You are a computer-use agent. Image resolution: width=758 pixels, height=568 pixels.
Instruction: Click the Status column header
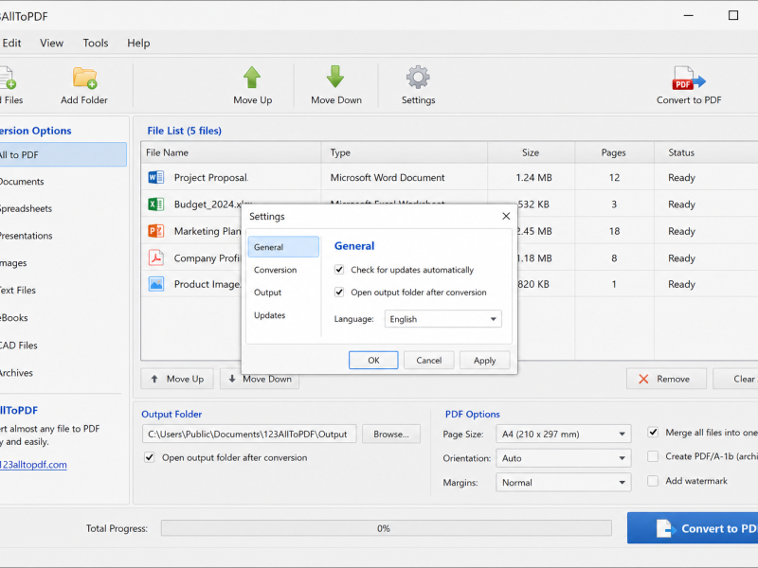(706, 152)
